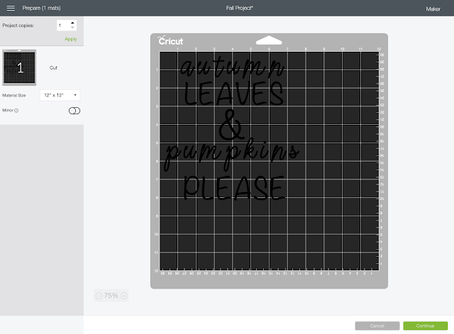Image resolution: width=454 pixels, height=334 pixels.
Task: Click the Mirror label
Action: tap(8, 111)
